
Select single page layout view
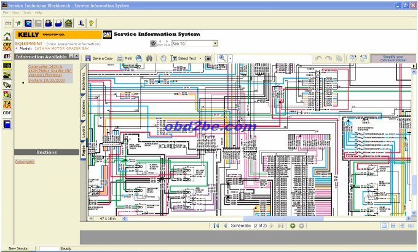[384, 226]
